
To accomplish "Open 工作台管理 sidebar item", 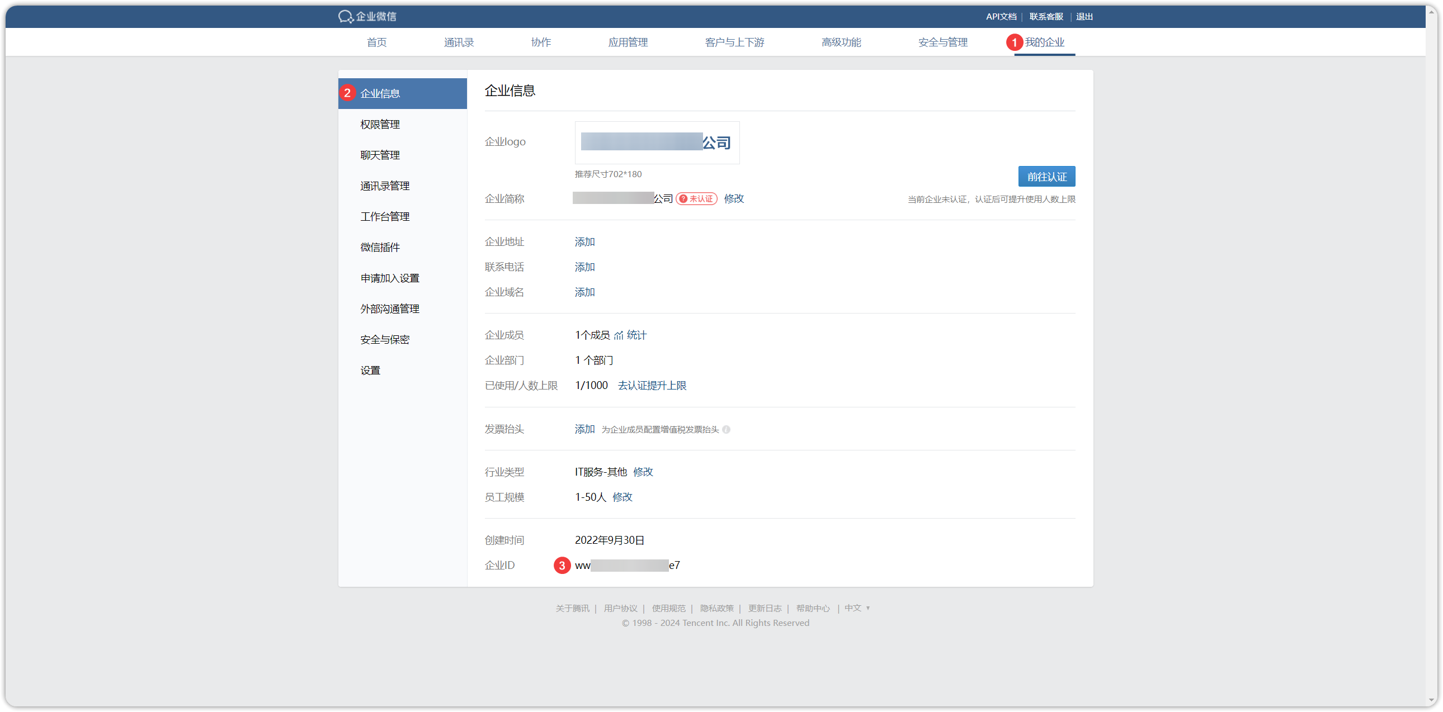I will (x=402, y=217).
